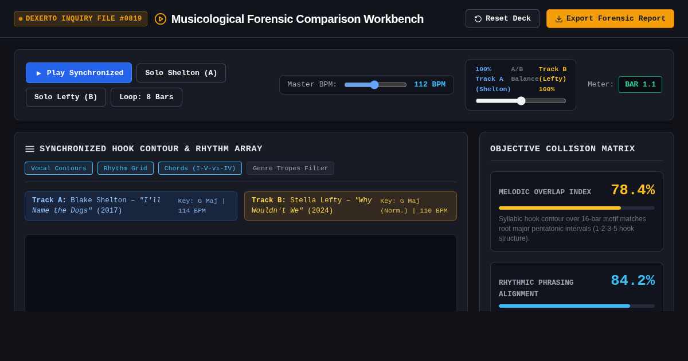Image resolution: width=688 pixels, height=361 pixels.
Task: Click the Musicological Forensic Comparison Workbench title
Action: [x=298, y=19]
